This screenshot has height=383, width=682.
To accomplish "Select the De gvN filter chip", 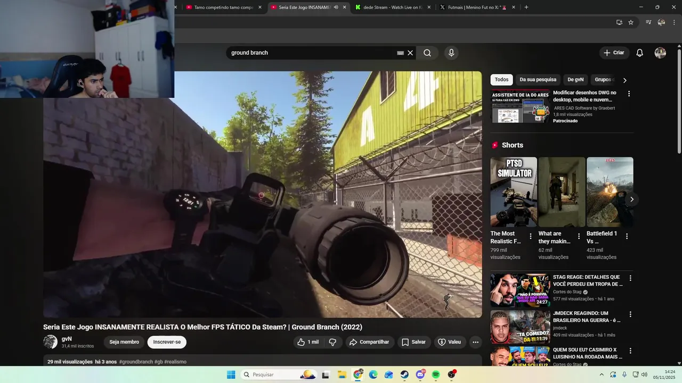I will coord(575,80).
